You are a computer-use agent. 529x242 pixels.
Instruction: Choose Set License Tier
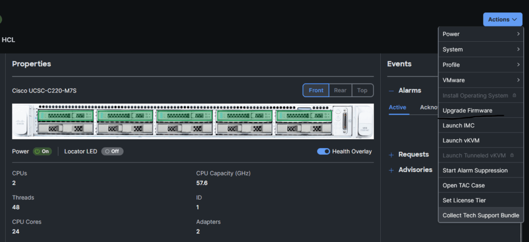(x=481, y=200)
